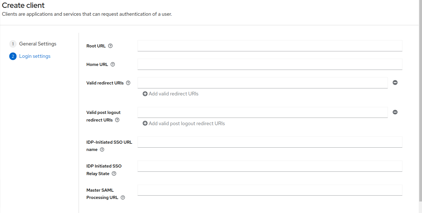The image size is (422, 213).
Task: Click into the Home URL field
Action: click(x=270, y=64)
